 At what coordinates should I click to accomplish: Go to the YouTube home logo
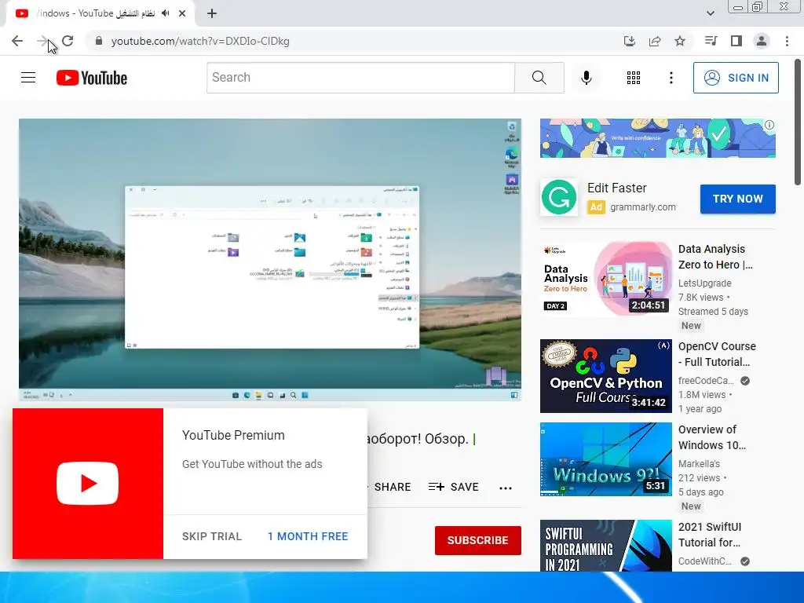(x=92, y=78)
